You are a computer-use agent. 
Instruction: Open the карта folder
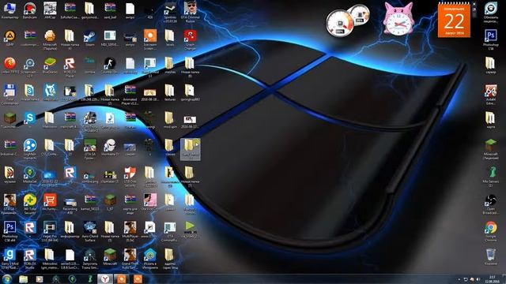[x=491, y=121]
